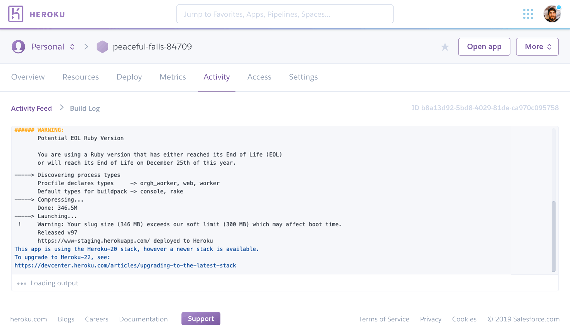Favorite the app with the star icon

445,47
